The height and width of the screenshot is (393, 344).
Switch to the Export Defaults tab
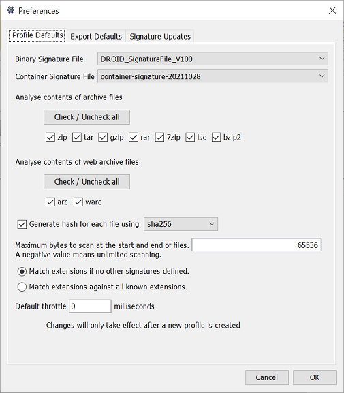click(96, 37)
